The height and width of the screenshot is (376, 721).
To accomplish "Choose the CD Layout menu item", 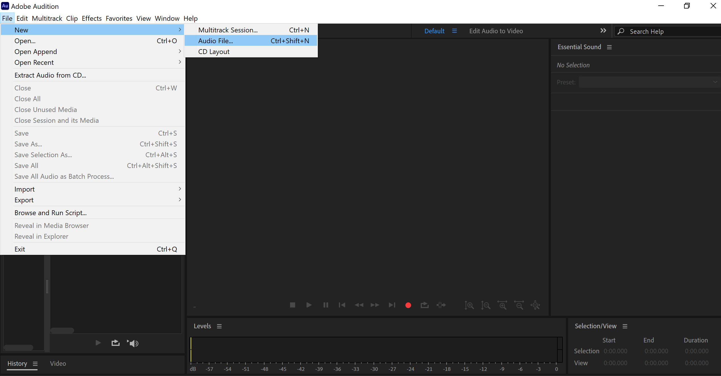I will click(x=214, y=52).
